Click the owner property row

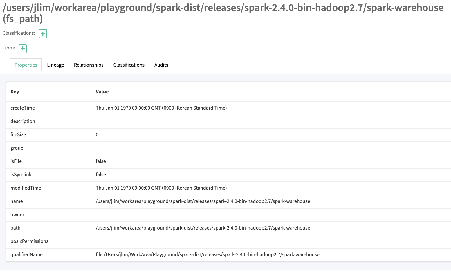[17, 214]
